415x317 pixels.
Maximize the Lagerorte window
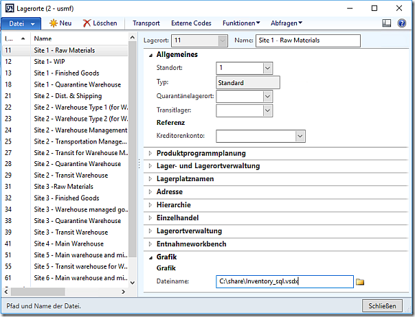point(374,8)
